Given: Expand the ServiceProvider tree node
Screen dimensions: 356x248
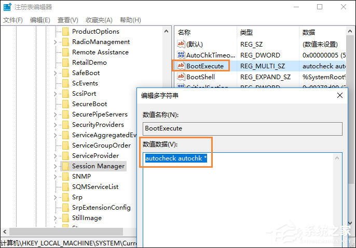Looking at the screenshot, I should [55, 156].
